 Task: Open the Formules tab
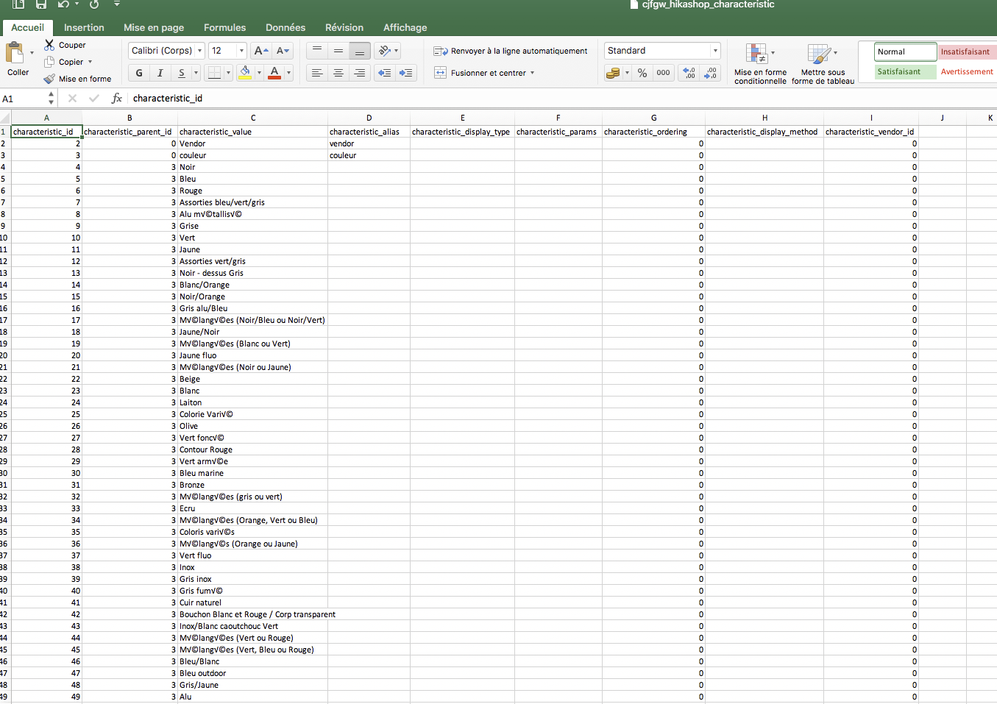(224, 27)
